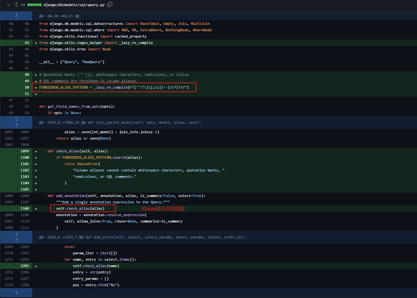Image resolution: width=417 pixels, height=298 pixels.
Task: Click the bidirectional expand icon before line 1091
Action: [x=16, y=122]
